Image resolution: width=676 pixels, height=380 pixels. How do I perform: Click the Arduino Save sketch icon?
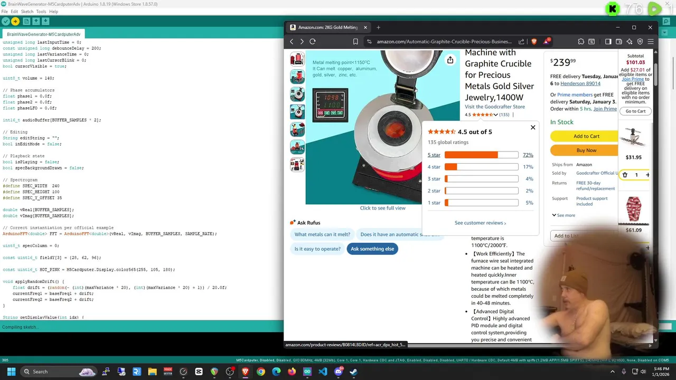click(x=45, y=21)
